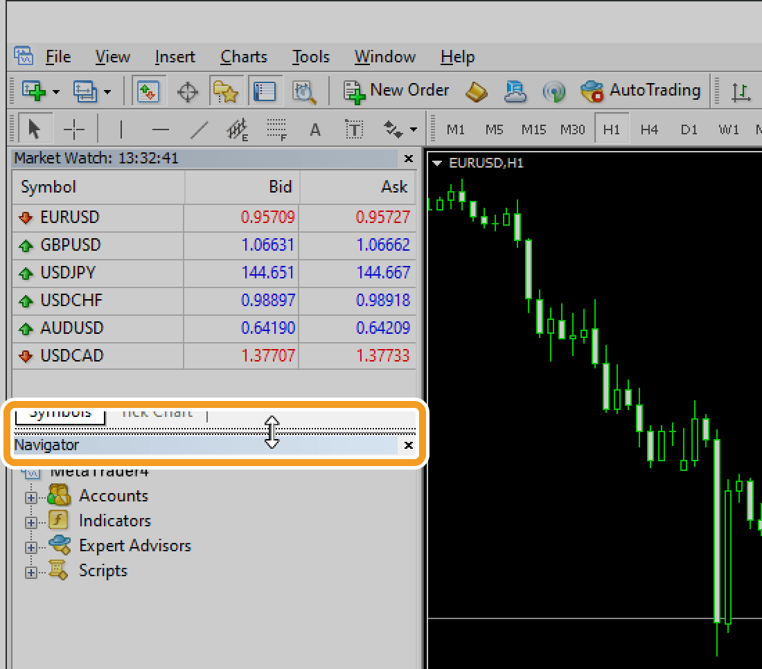Select the vertical line drawing tool
Image resolution: width=762 pixels, height=669 pixels.
click(x=121, y=129)
